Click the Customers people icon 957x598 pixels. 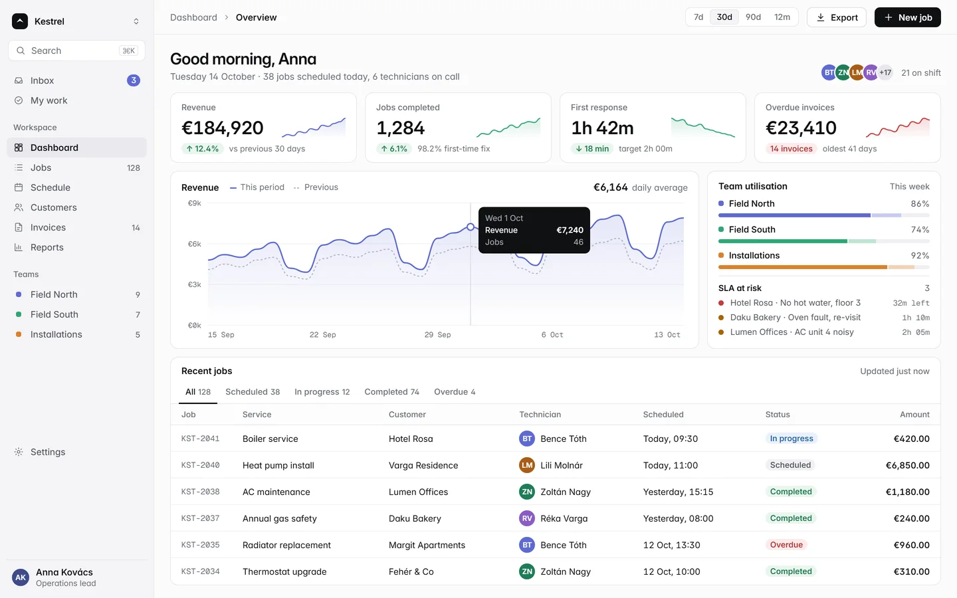[19, 207]
